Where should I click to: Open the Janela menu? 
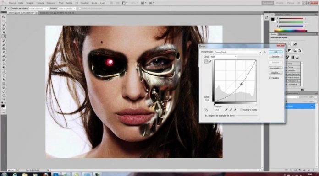[94, 3]
